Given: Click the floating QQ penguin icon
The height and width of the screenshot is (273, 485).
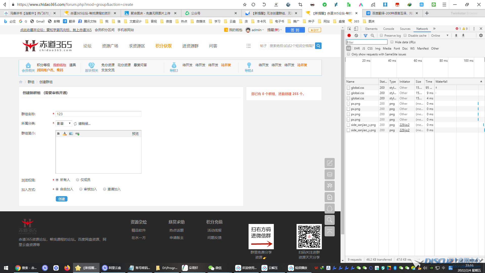Looking at the screenshot, I should click(x=330, y=209).
